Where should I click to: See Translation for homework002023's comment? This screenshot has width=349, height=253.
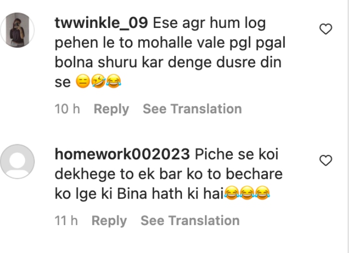point(190,221)
